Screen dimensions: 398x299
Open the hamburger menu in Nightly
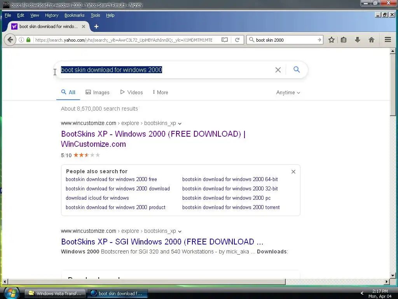[x=388, y=40]
